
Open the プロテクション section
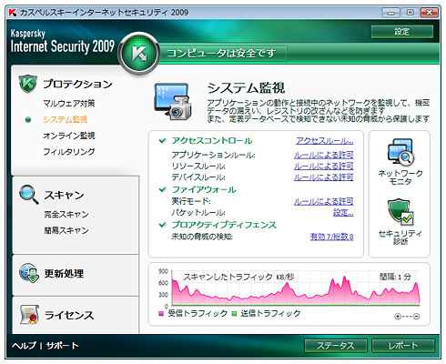coord(77,84)
